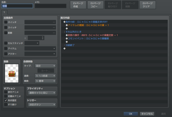This screenshot has width=172, height=117.
Task: Enable the アイテム condition checkbox
Action: [x=6, y=48]
